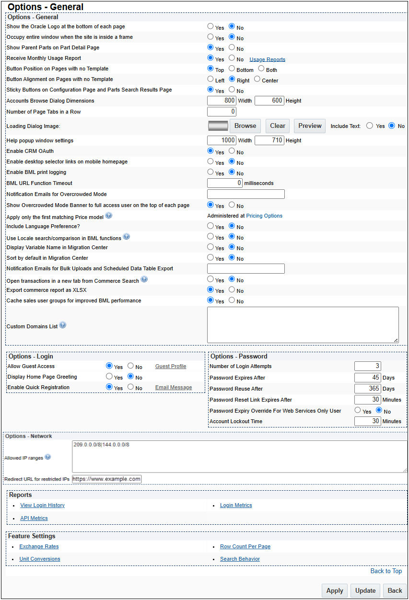Open Exchange Rates feature settings
409x600 pixels.
(x=39, y=546)
